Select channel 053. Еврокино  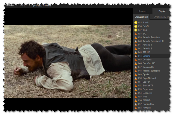(x=145, y=89)
